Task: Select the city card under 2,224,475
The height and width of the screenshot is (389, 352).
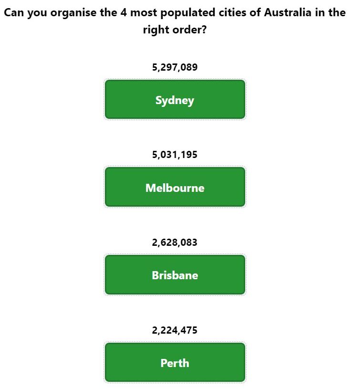Action: pyautogui.click(x=175, y=362)
